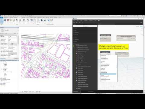Expand Families in Project Browser
145x109 pixels.
1,83
